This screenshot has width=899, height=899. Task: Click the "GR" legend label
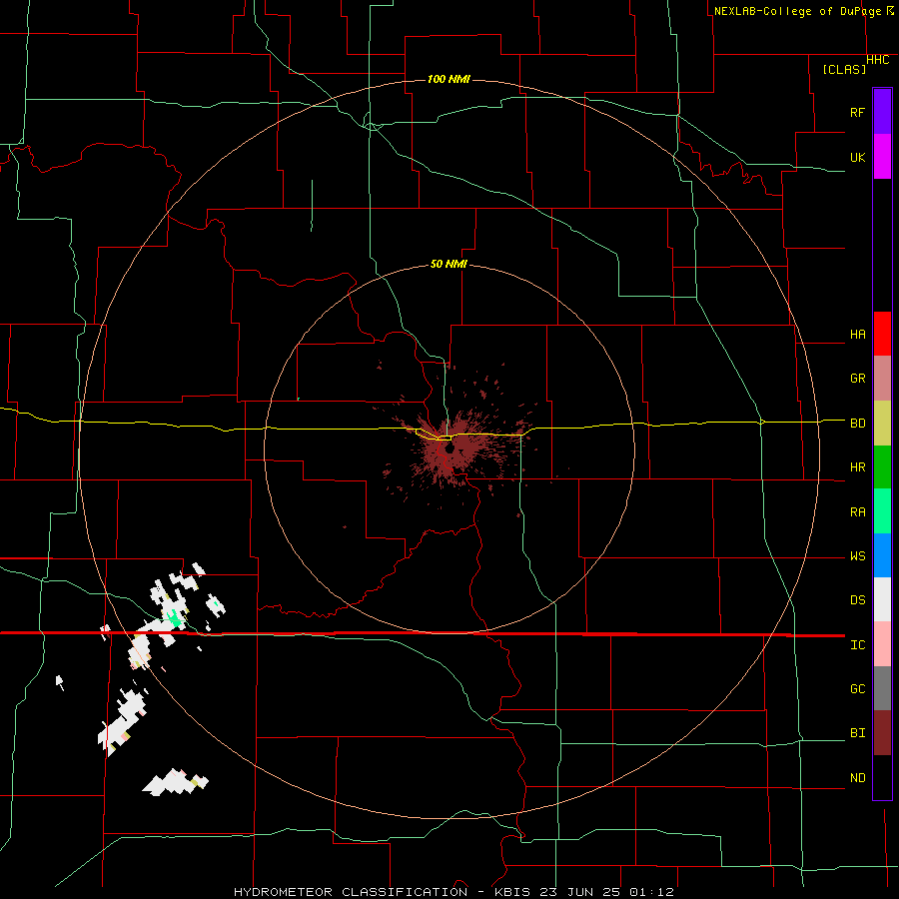pyautogui.click(x=858, y=379)
